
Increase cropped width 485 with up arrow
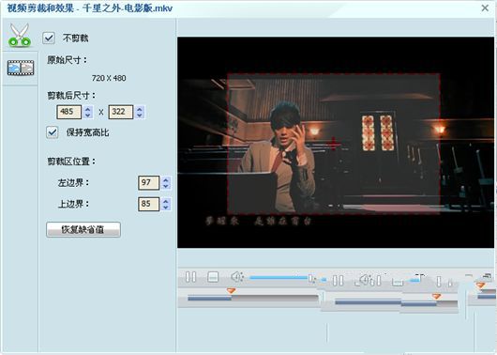(88, 109)
